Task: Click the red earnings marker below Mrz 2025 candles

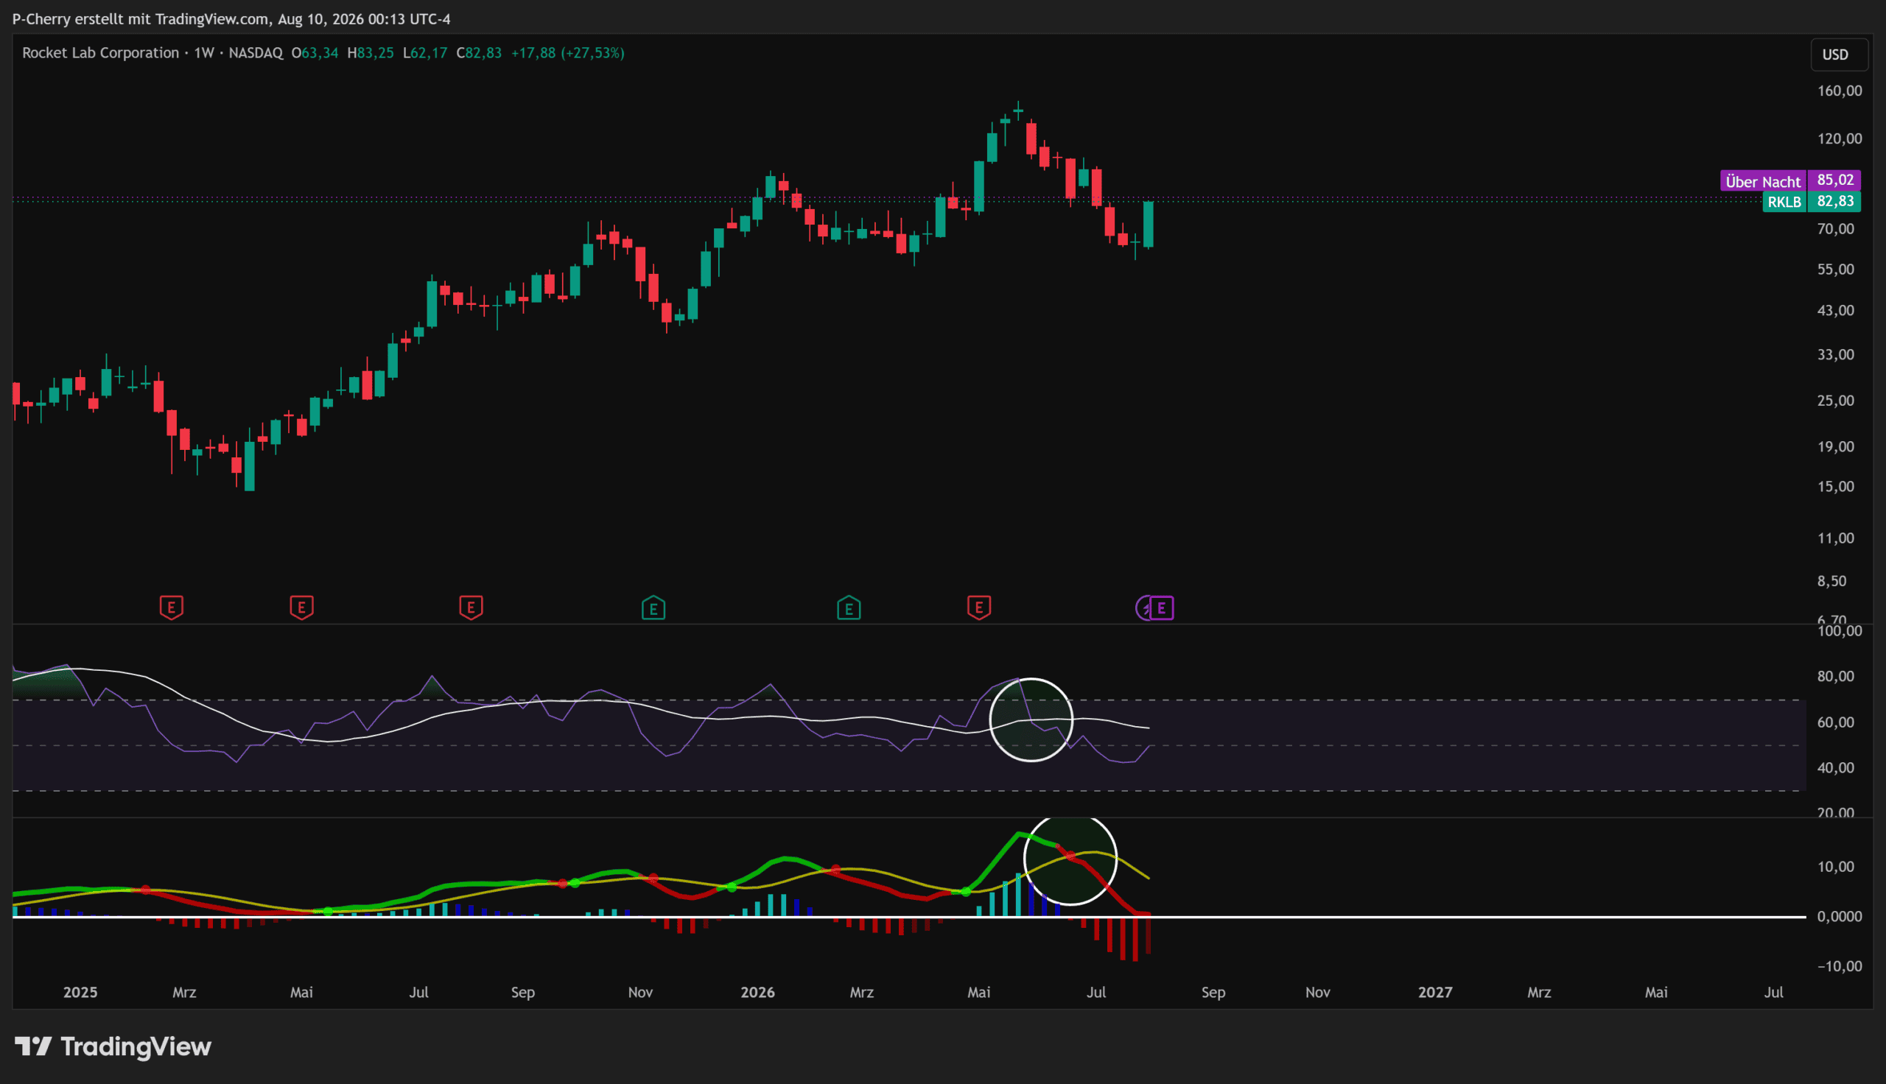Action: point(171,608)
